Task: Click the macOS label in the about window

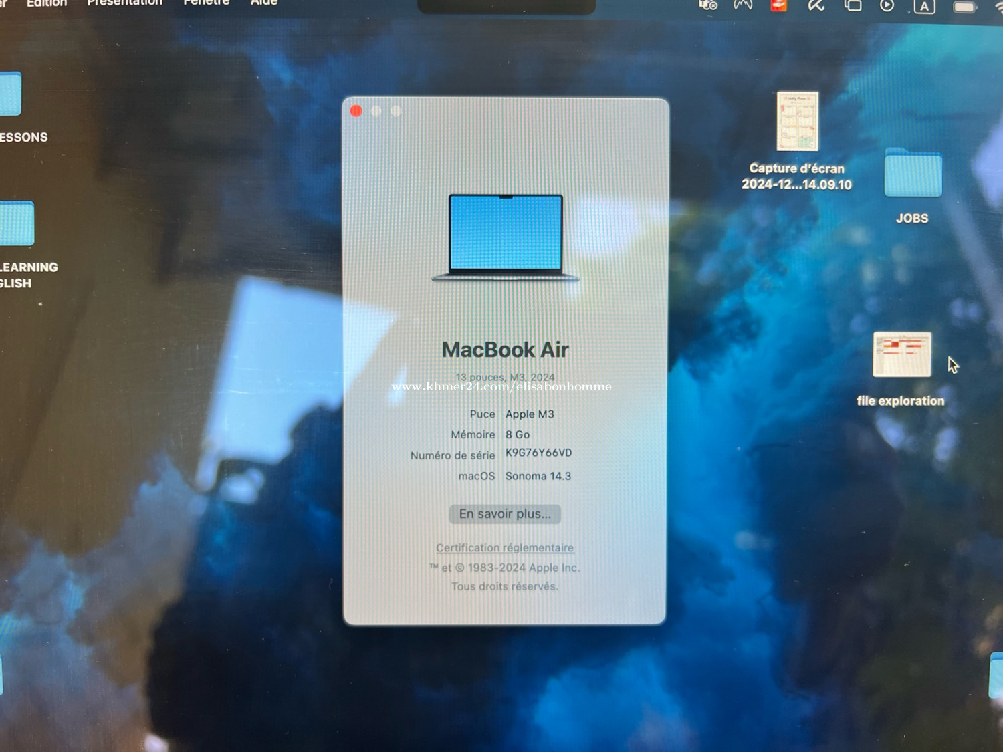Action: coord(477,476)
